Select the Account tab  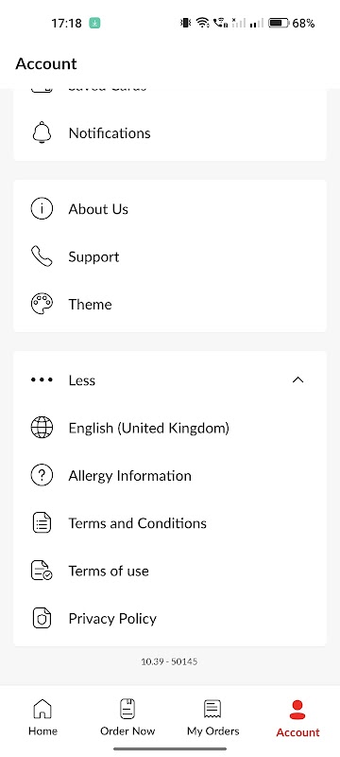[297, 718]
